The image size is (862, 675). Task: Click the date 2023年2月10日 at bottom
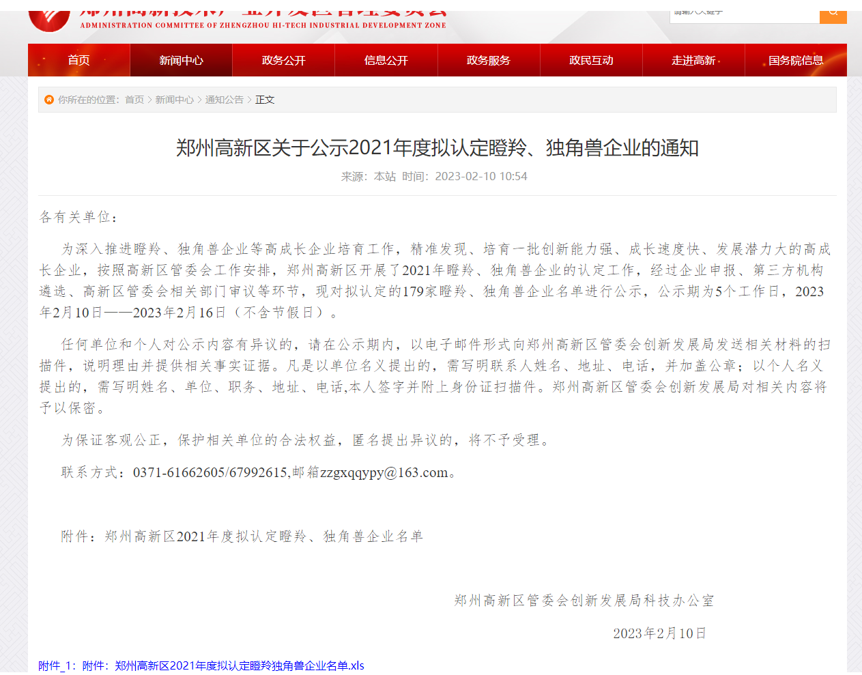[x=659, y=633]
